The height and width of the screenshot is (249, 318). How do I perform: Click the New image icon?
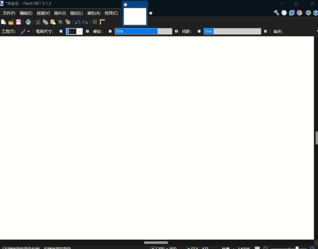(x=4, y=22)
